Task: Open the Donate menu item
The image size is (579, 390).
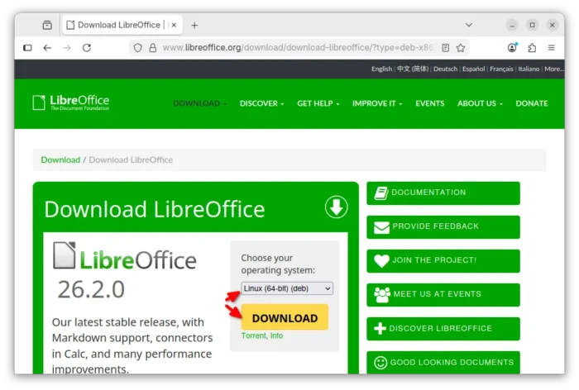Action: 531,103
